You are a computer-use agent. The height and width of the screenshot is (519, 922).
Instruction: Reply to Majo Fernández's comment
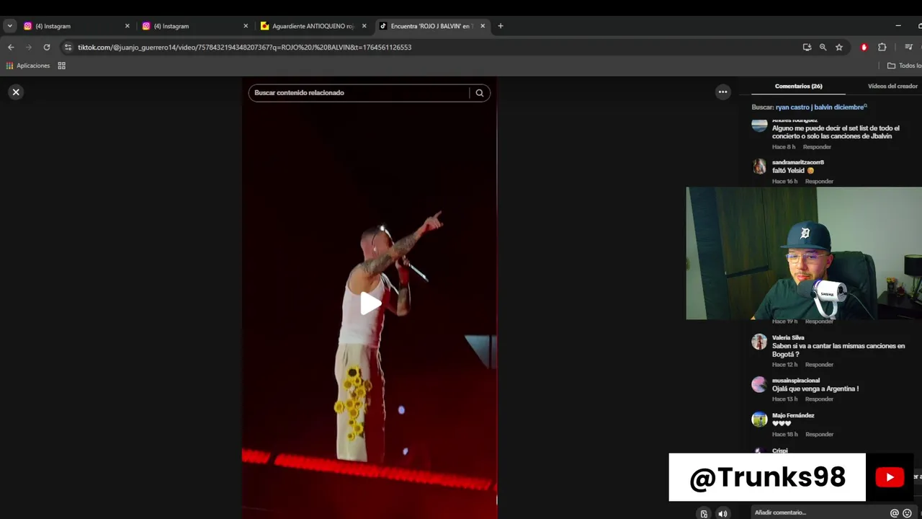[x=819, y=435]
